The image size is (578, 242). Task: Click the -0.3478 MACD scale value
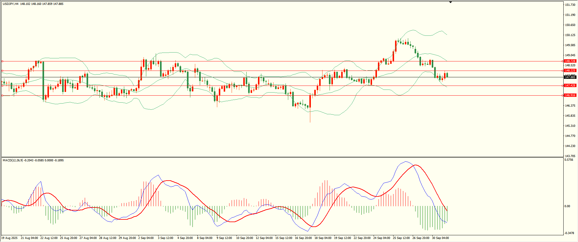pos(569,233)
